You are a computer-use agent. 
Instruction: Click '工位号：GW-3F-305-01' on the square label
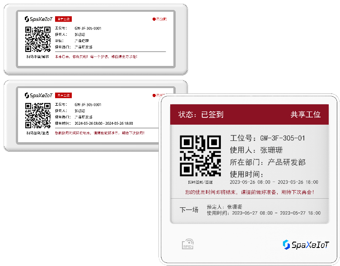coord(268,138)
